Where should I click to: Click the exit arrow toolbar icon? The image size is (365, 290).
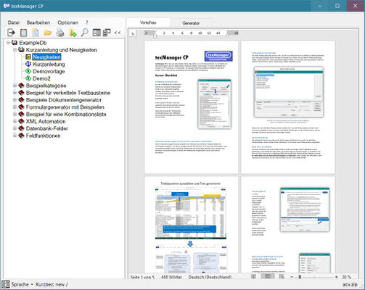(x=11, y=33)
